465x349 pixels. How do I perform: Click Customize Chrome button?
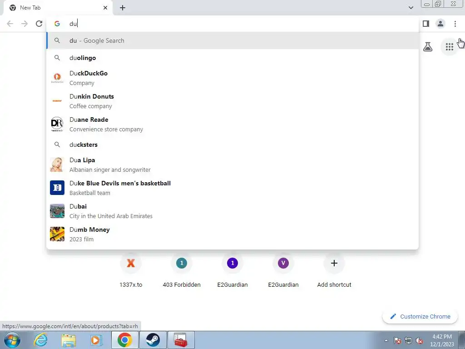[x=420, y=316]
